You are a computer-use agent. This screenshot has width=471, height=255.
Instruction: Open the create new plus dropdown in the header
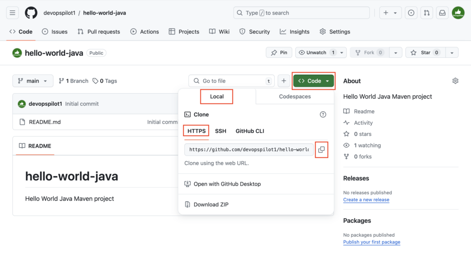[390, 13]
